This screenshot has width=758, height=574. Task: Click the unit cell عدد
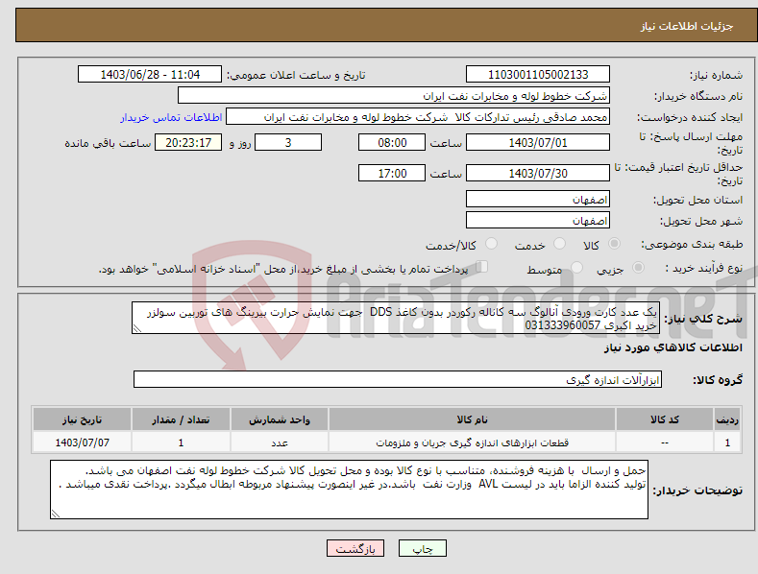point(280,442)
